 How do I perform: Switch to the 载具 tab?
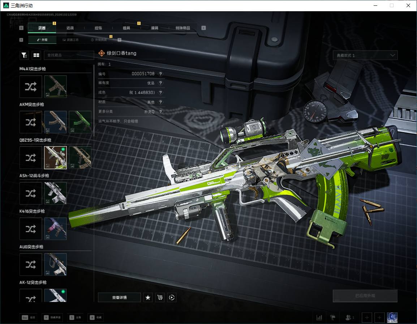126,28
